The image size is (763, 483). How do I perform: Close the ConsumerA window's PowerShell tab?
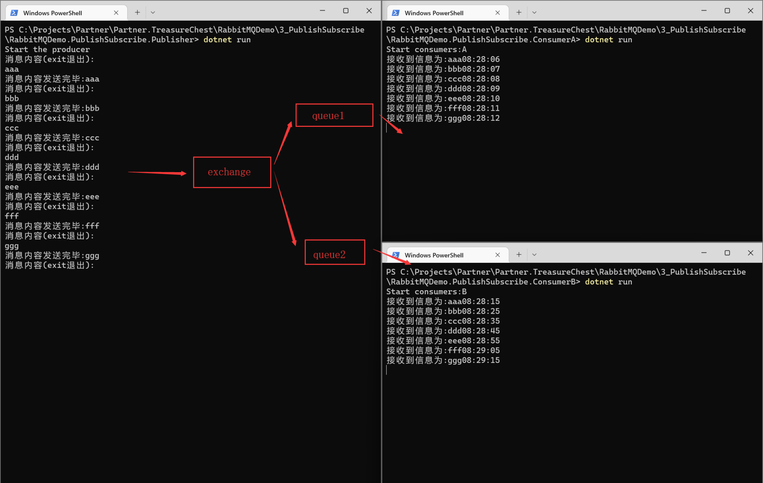coord(498,13)
